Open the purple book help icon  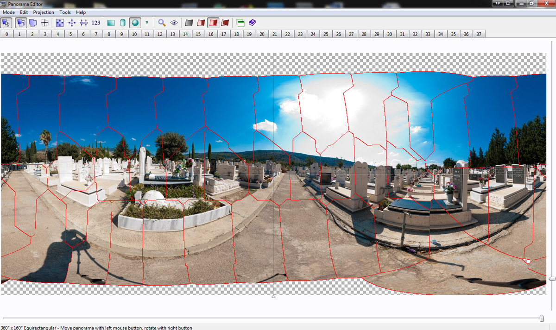[252, 23]
